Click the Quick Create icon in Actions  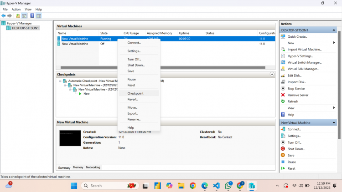click(283, 36)
